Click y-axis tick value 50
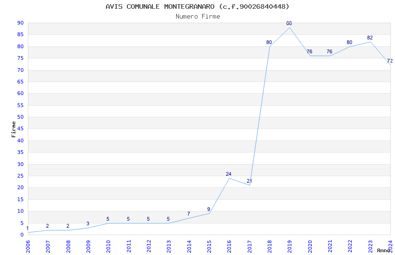Screen dimensions: 395x255 pyautogui.click(x=20, y=117)
